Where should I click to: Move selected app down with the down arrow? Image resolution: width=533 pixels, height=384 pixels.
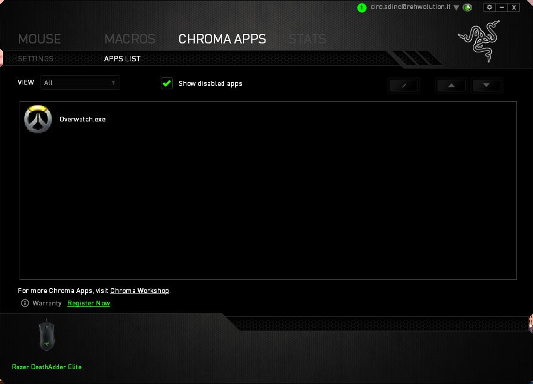coord(487,85)
